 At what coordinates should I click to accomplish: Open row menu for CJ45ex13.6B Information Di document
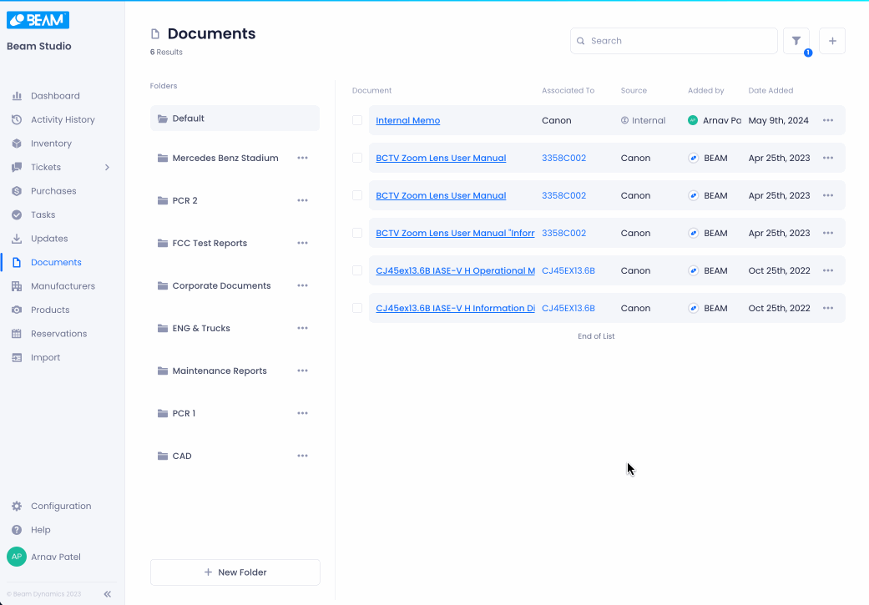pyautogui.click(x=828, y=308)
